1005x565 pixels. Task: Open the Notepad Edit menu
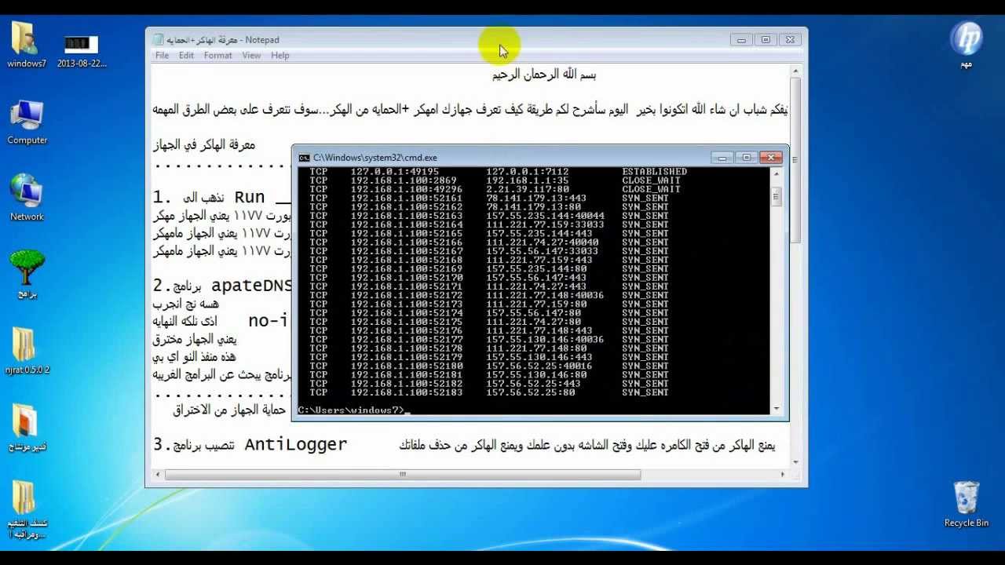click(186, 56)
